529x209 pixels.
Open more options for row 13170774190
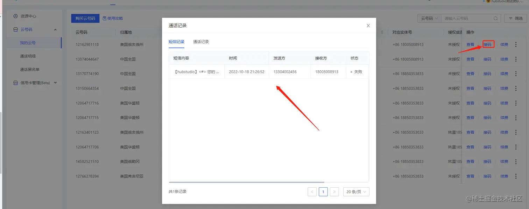(516, 74)
